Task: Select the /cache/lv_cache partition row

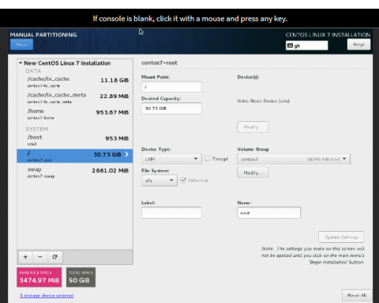Action: coord(75,81)
